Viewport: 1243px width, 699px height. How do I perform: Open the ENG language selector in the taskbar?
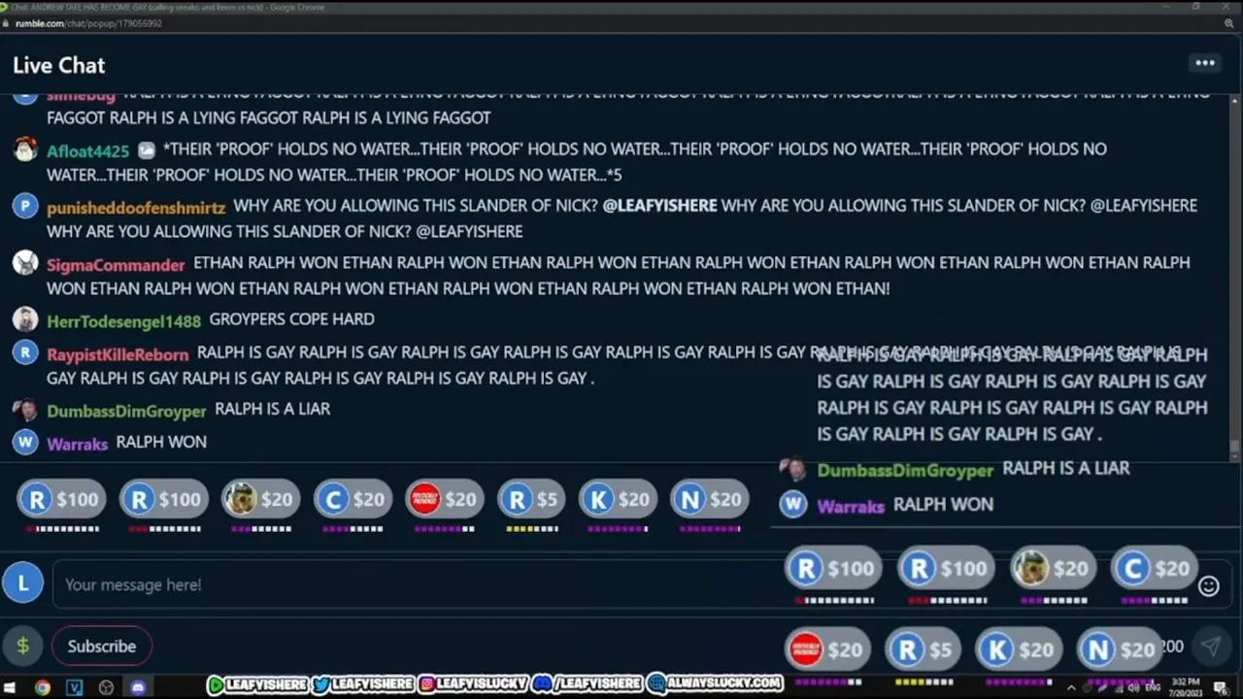point(1153,687)
